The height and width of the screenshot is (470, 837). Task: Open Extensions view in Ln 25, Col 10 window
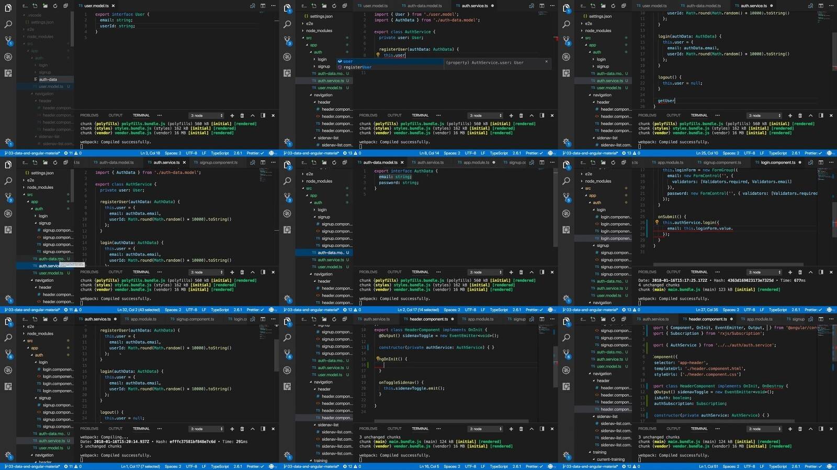coord(566,73)
